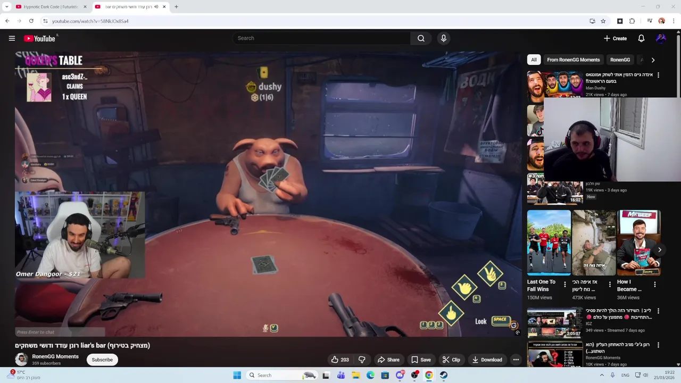Viewport: 681px width, 383px height.
Task: Go back to previous page
Action: coord(7,21)
